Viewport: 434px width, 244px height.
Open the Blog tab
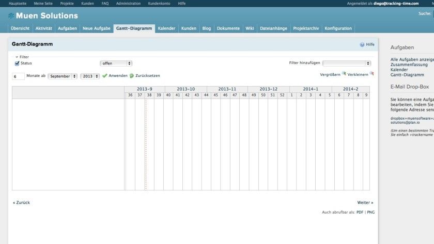207,28
